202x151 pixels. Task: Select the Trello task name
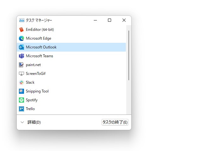[30, 109]
